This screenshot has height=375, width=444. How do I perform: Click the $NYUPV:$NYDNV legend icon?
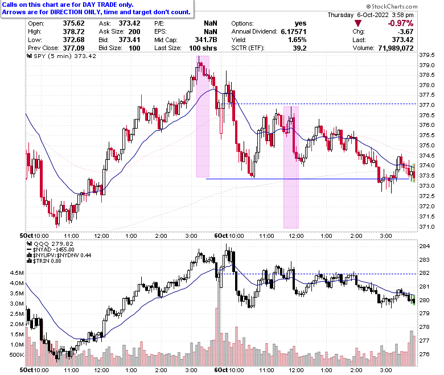pos(30,256)
